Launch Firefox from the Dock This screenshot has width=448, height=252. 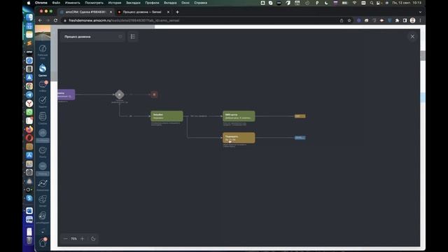pyautogui.click(x=29, y=129)
